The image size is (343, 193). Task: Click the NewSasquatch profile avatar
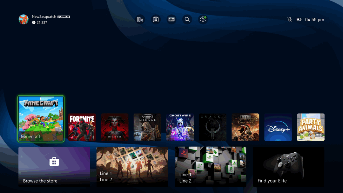(x=24, y=19)
